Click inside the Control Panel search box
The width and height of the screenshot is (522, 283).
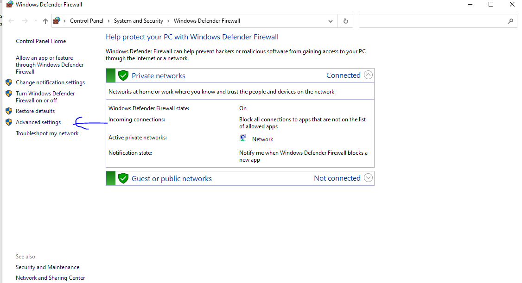click(x=431, y=21)
